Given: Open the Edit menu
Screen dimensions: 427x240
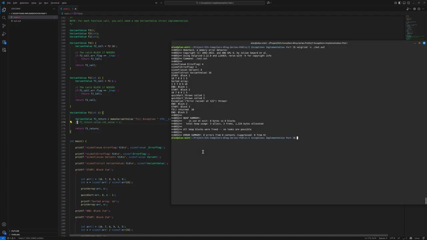Looking at the screenshot, I should pyautogui.click(x=15, y=3).
